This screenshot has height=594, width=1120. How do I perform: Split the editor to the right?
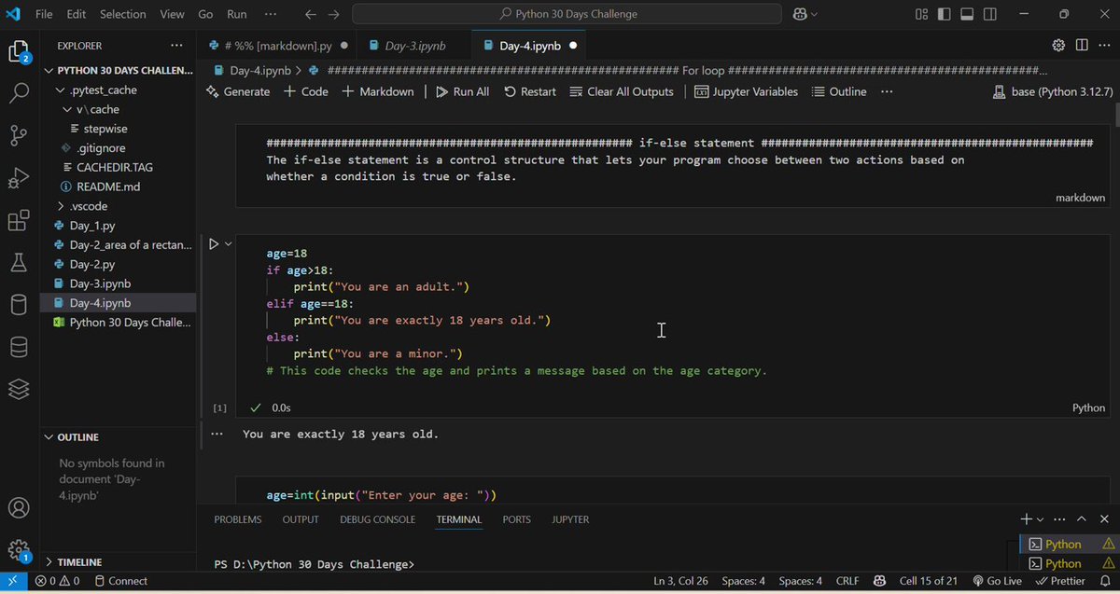[x=1082, y=45]
